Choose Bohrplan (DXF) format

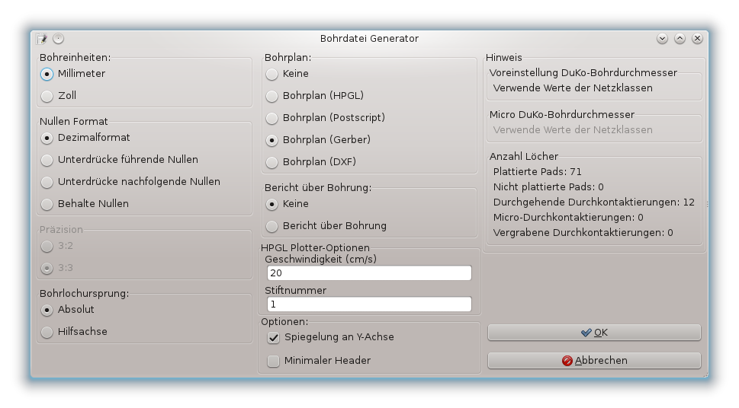pos(311,162)
